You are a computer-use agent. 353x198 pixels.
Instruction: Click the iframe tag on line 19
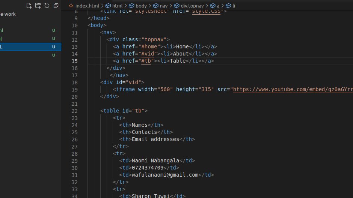(x=125, y=90)
